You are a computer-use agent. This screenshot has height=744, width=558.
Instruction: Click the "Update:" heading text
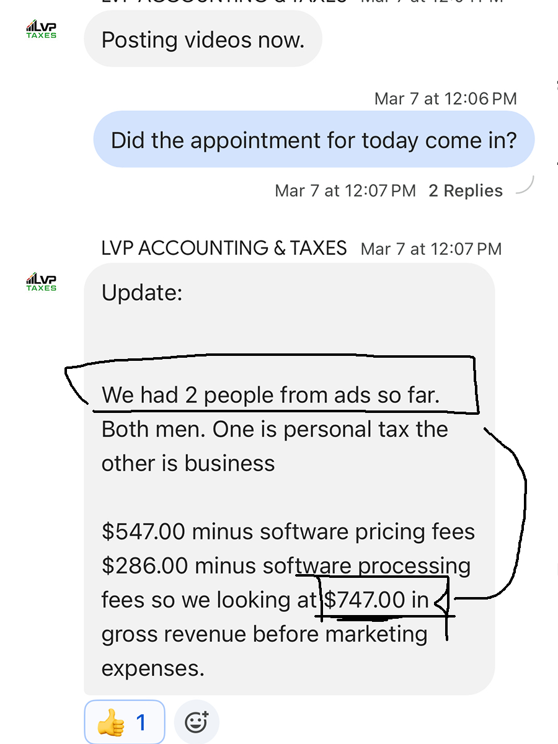point(142,293)
